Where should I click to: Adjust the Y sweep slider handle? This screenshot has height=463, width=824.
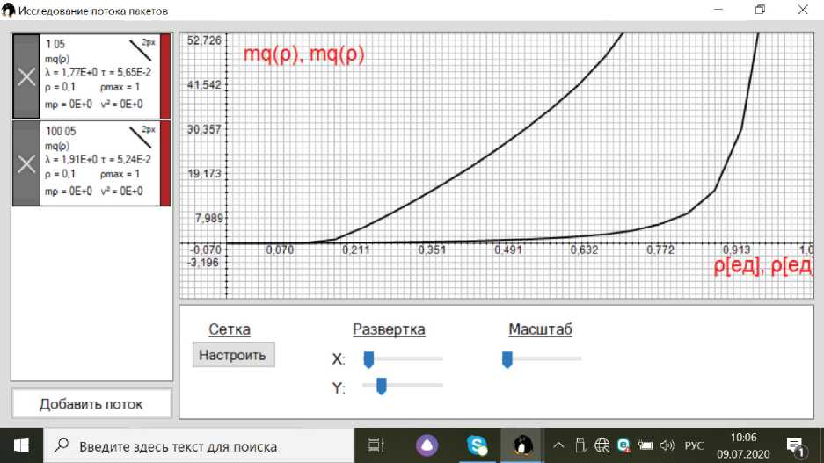click(x=382, y=386)
